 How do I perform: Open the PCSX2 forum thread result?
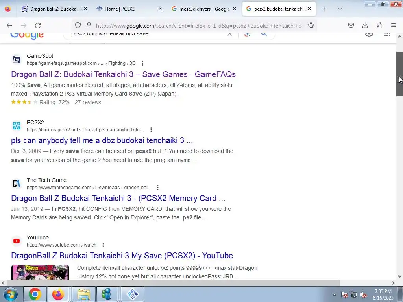pyautogui.click(x=102, y=140)
